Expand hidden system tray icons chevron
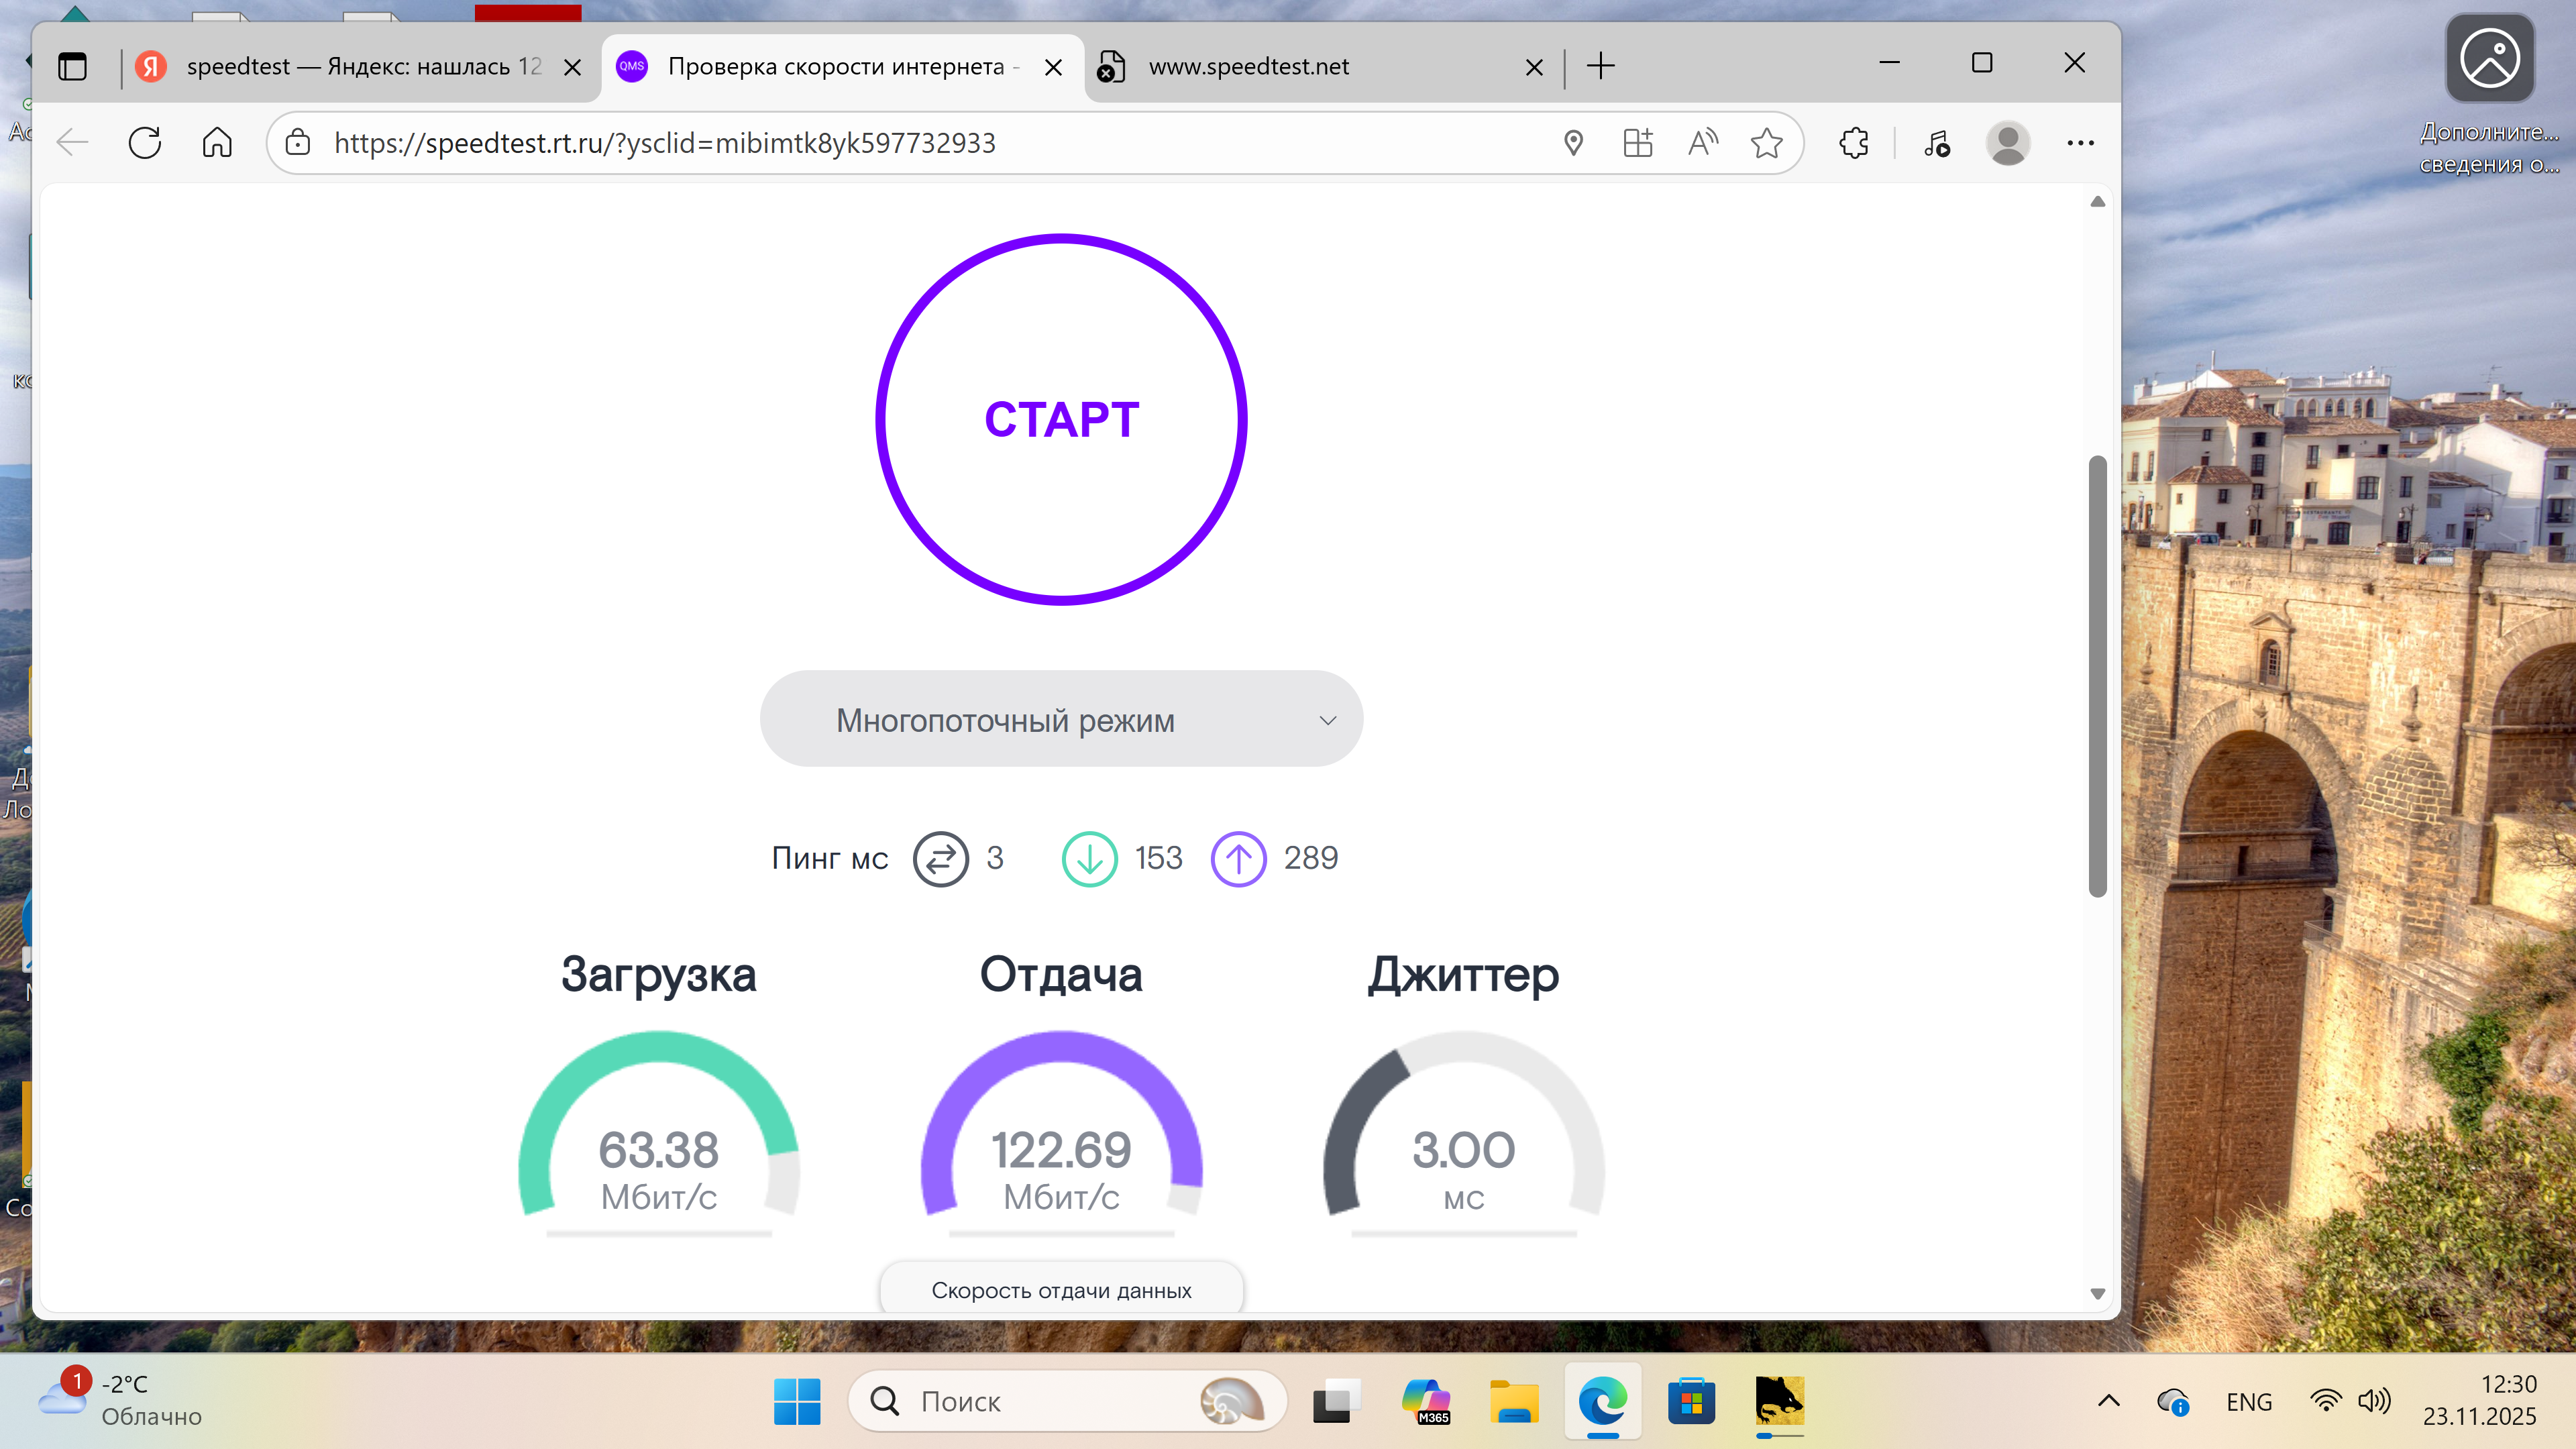Viewport: 2576px width, 1449px height. click(2108, 1401)
